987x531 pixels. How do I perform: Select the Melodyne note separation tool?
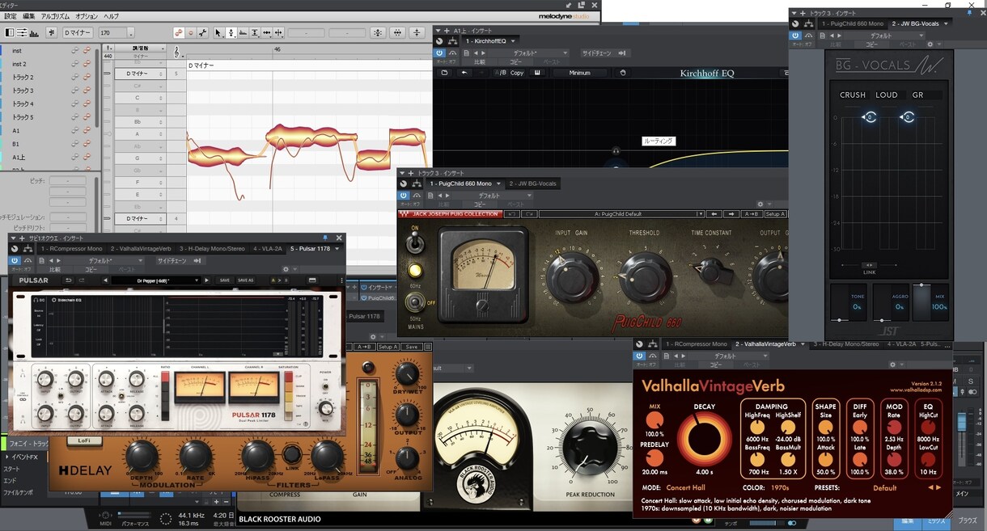278,32
